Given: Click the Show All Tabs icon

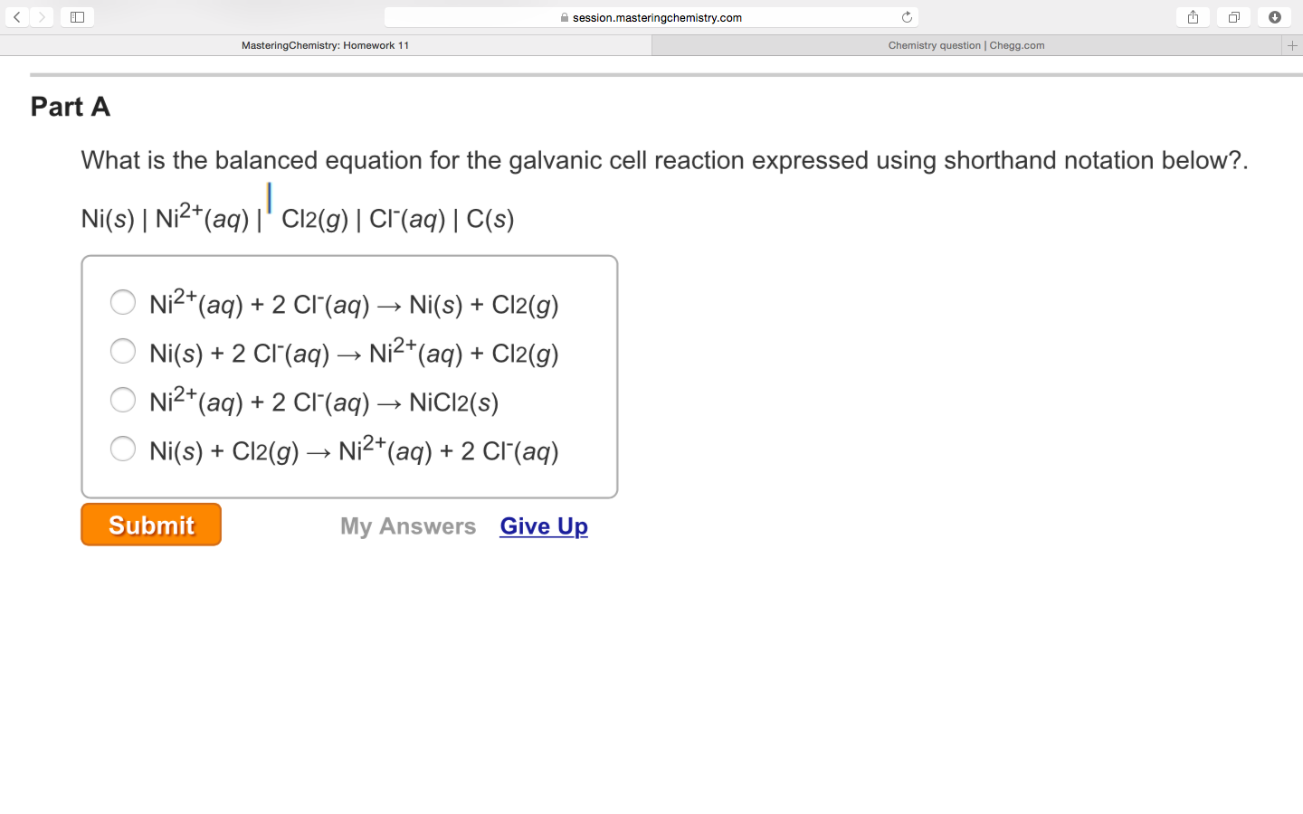Looking at the screenshot, I should (x=1233, y=16).
